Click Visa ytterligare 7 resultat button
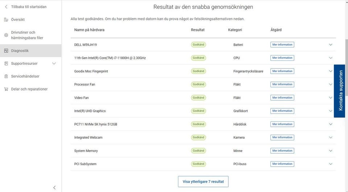Image resolution: width=348 pixels, height=192 pixels. [x=203, y=181]
